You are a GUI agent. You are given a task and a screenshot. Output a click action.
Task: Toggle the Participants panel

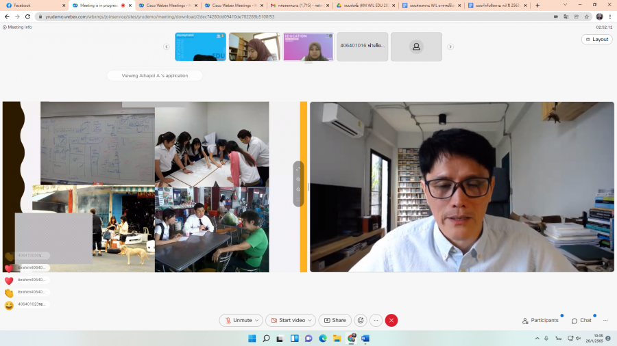coord(540,320)
